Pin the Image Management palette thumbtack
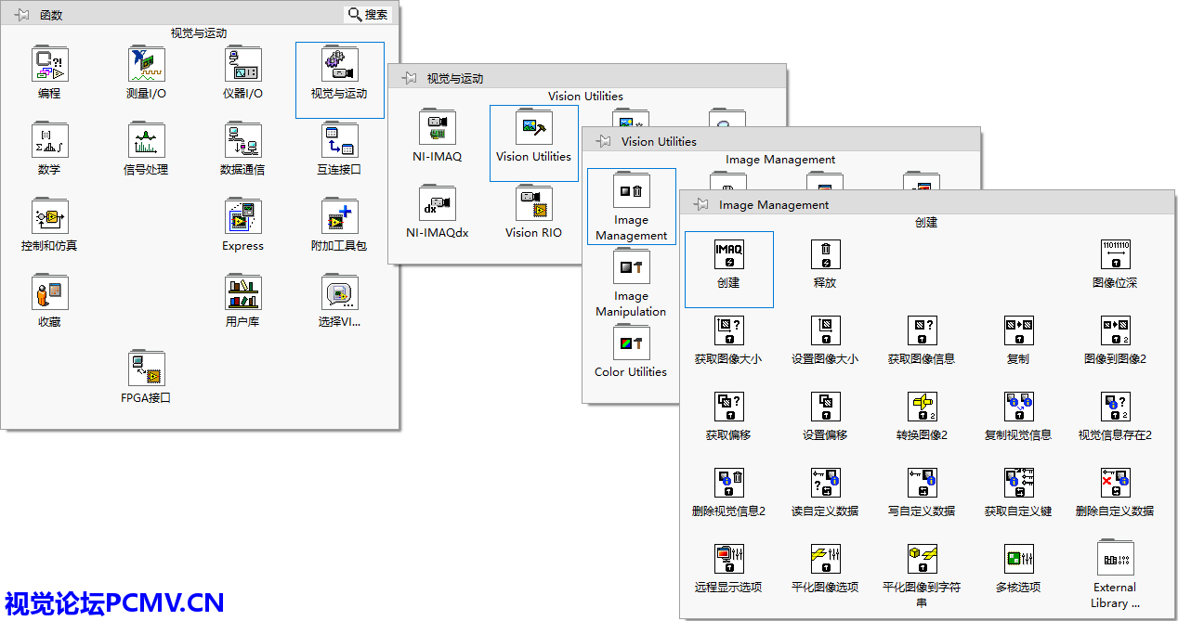The width and height of the screenshot is (1178, 621). [x=701, y=204]
